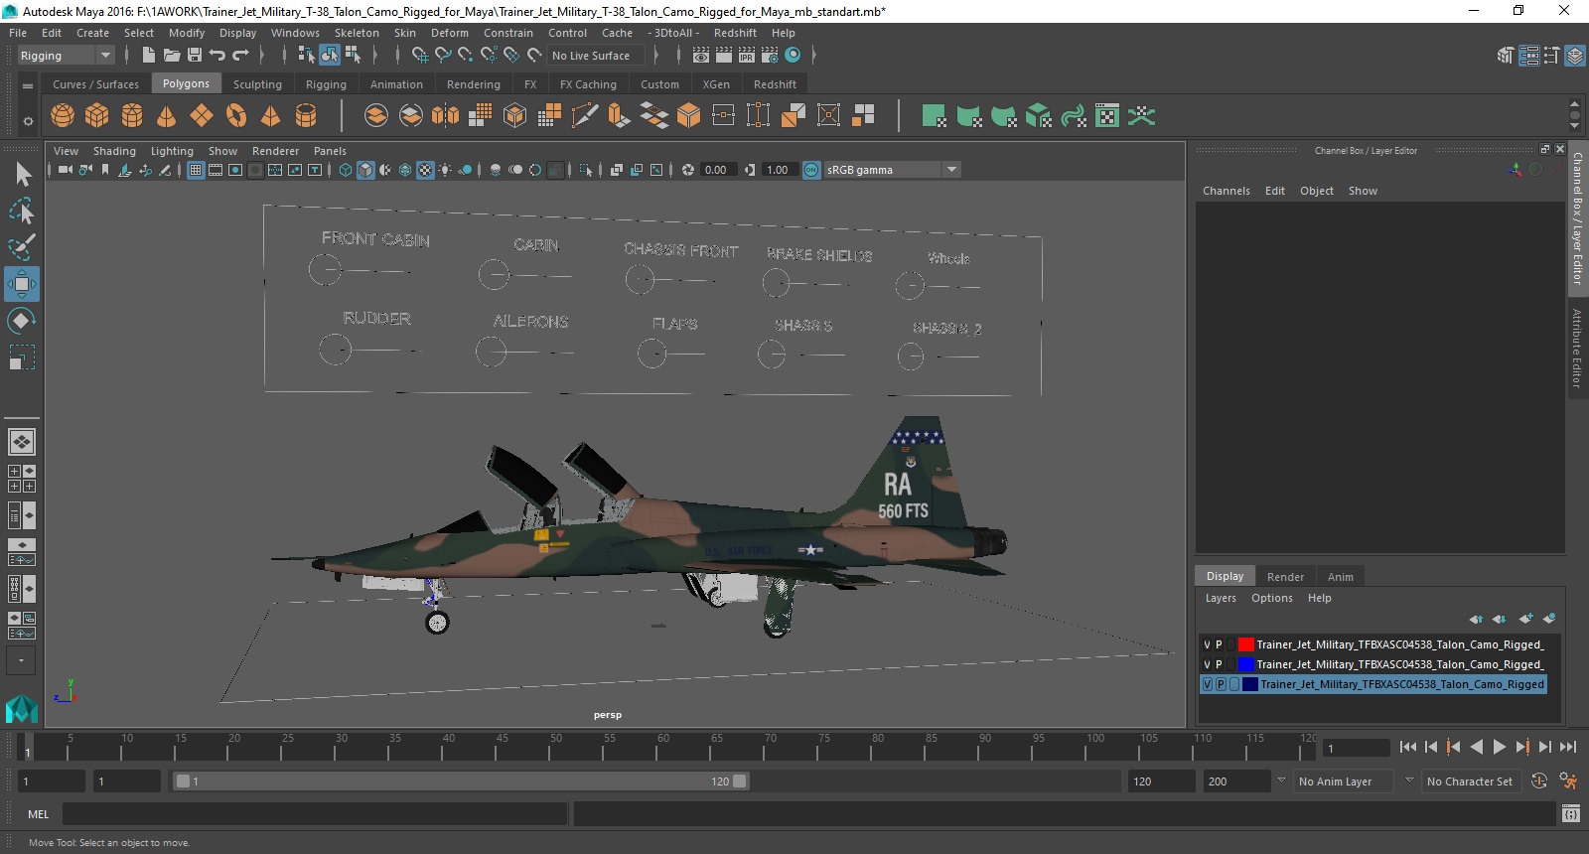The height and width of the screenshot is (854, 1589).
Task: Open the shelf options menu tab icon
Action: coord(28,86)
